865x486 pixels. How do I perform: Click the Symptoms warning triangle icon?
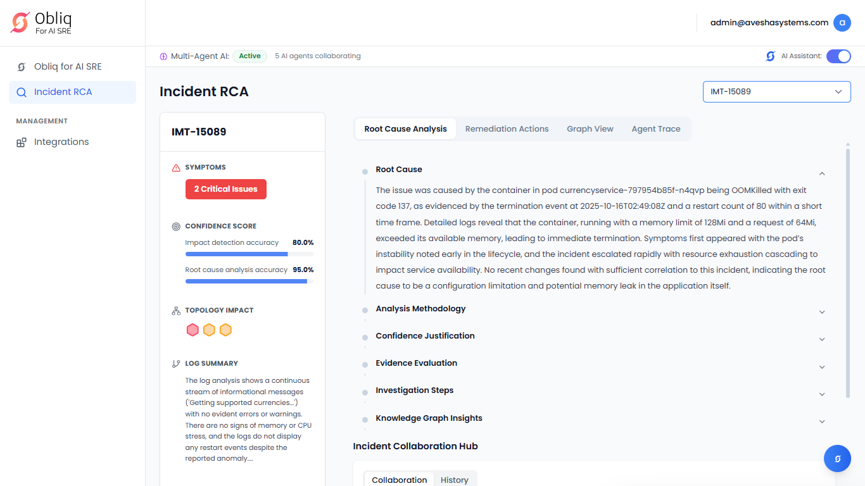pos(176,168)
